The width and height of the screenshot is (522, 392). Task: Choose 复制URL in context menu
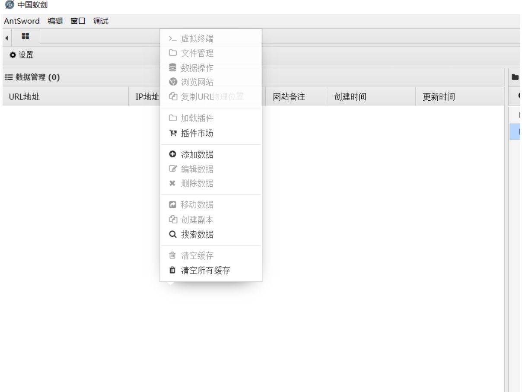tap(211, 97)
